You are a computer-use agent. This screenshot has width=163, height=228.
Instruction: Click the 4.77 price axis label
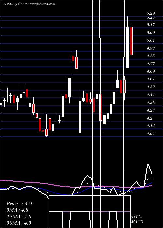[151, 64]
